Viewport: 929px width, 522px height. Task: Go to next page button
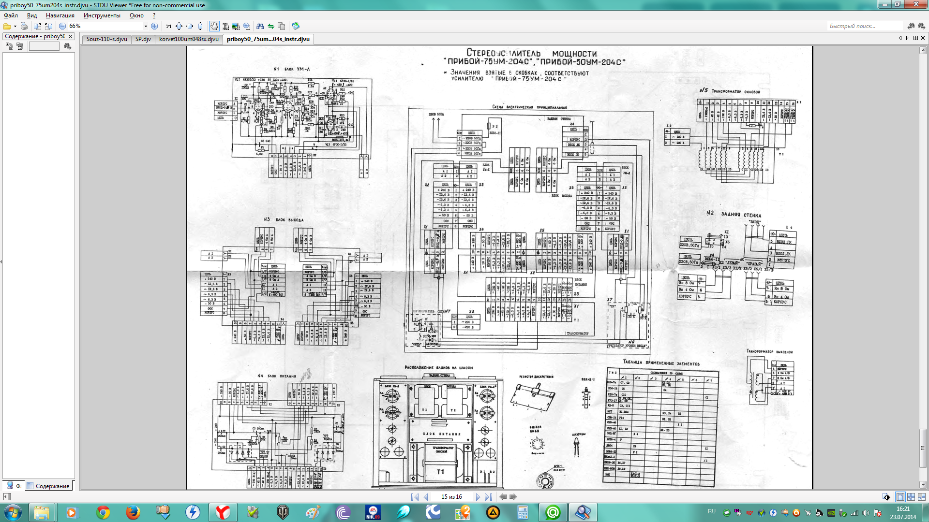478,497
